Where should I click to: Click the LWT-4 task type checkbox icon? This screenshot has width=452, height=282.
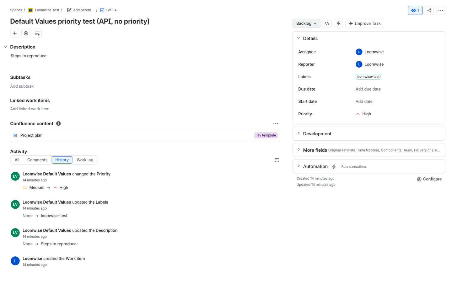click(x=102, y=10)
